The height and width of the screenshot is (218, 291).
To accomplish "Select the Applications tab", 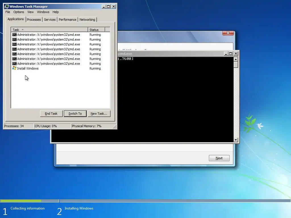I will pyautogui.click(x=16, y=19).
